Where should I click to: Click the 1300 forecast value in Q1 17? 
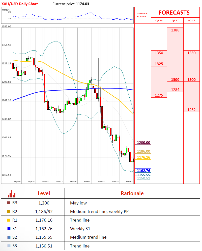(175, 80)
